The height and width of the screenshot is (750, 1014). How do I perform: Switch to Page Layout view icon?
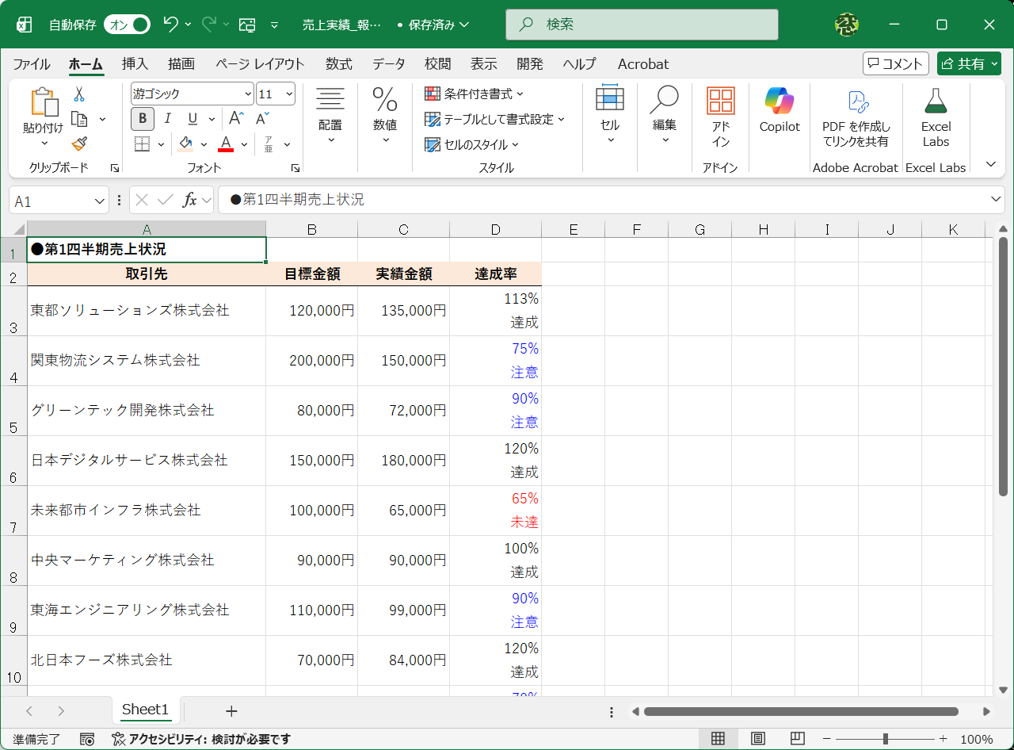coord(758,739)
